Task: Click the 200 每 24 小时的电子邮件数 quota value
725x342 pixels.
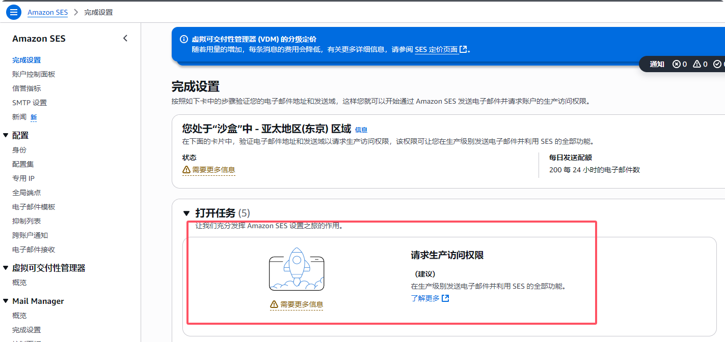Action: pyautogui.click(x=595, y=170)
